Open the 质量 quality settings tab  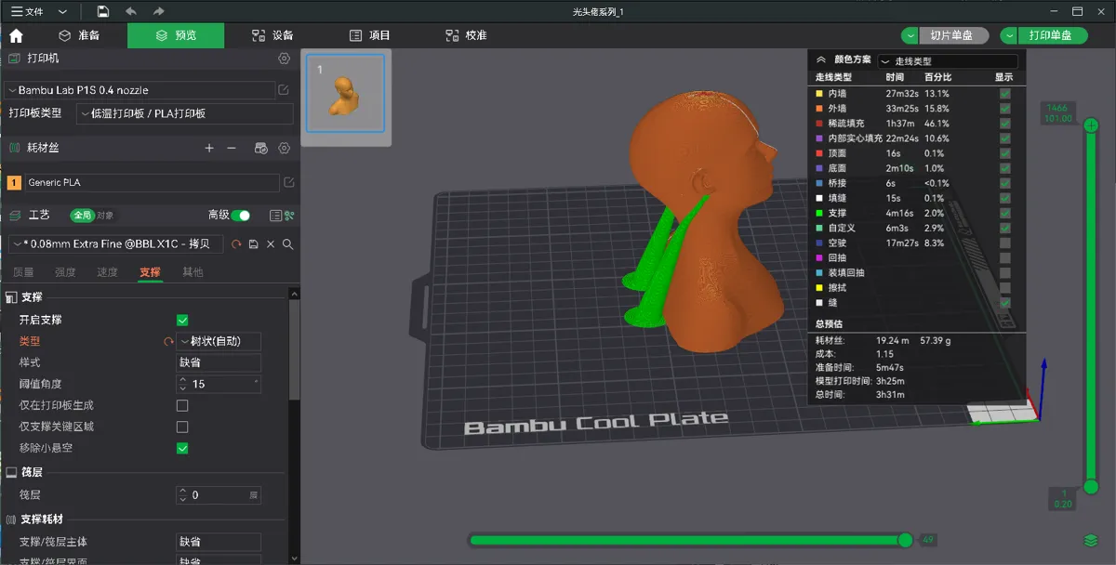tap(22, 272)
